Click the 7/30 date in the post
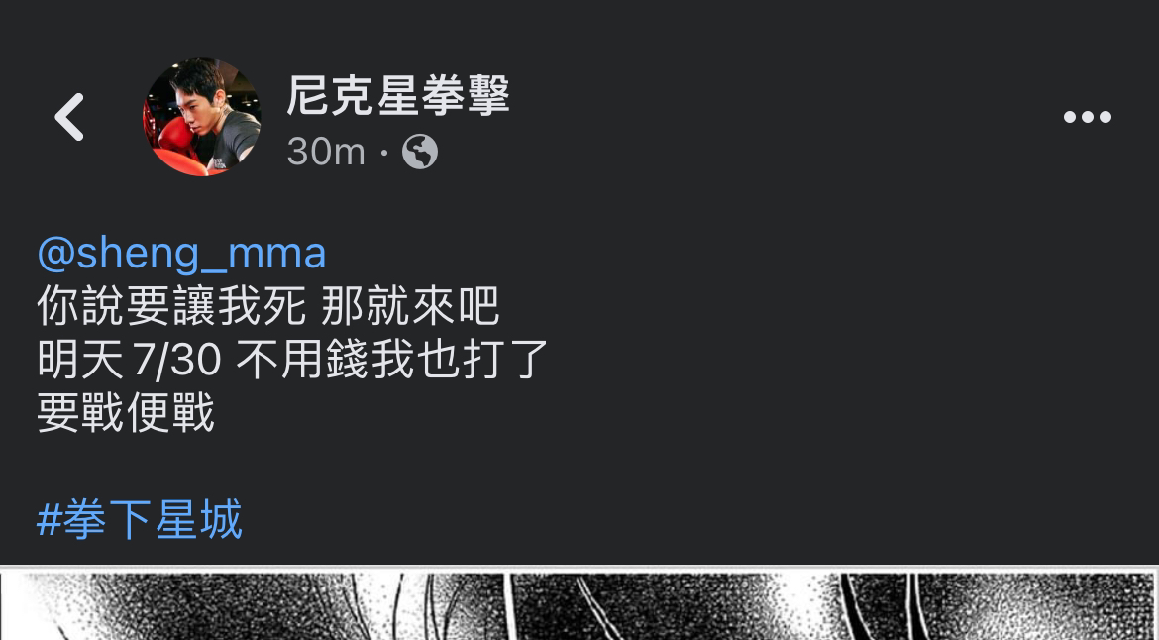Viewport: 1159px width, 640px height. coord(177,361)
